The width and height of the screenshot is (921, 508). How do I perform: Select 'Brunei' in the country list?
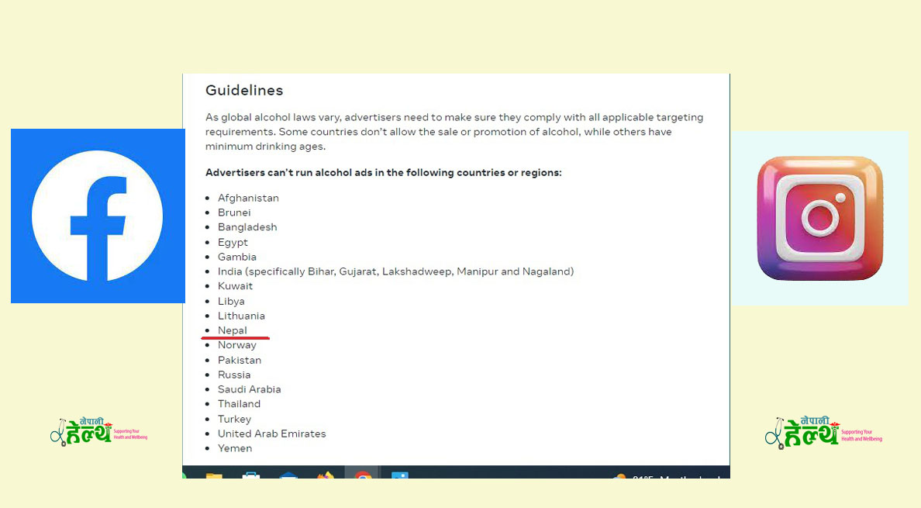coord(234,213)
